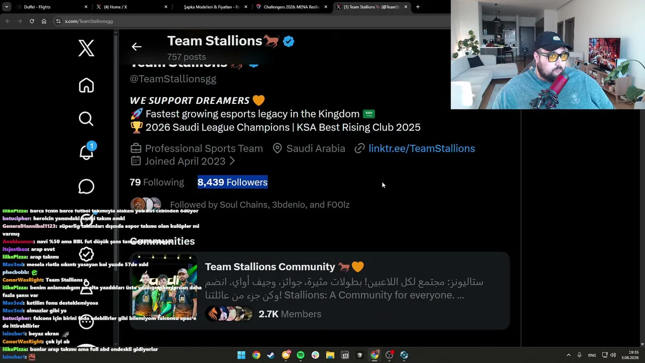
Task: Click the community member avatars row
Action: 229,314
